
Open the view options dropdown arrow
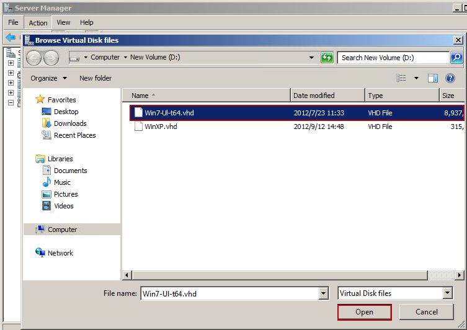(x=416, y=78)
